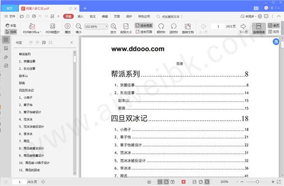Click the blue floating translate button on page
Screen dimensions: 284x186
276,42
